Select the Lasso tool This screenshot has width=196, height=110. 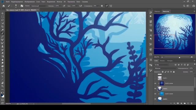(2, 20)
